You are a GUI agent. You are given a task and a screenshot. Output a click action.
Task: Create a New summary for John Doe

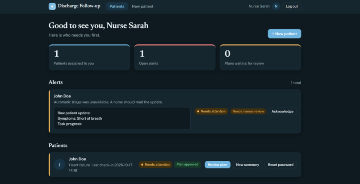coord(247,164)
